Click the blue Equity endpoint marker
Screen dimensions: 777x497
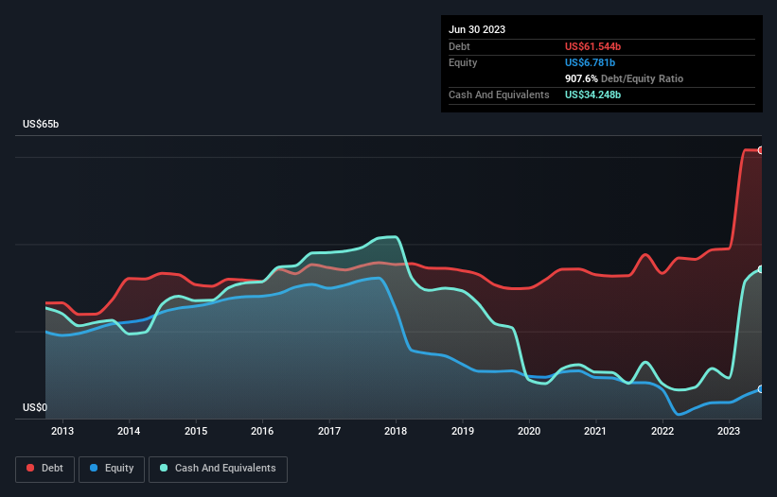761,389
